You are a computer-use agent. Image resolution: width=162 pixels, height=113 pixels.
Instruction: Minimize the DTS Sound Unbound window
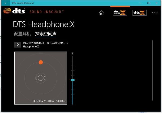tap(139, 3)
